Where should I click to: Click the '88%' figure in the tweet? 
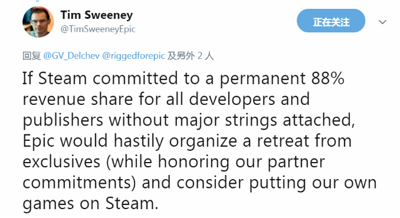pos(328,78)
